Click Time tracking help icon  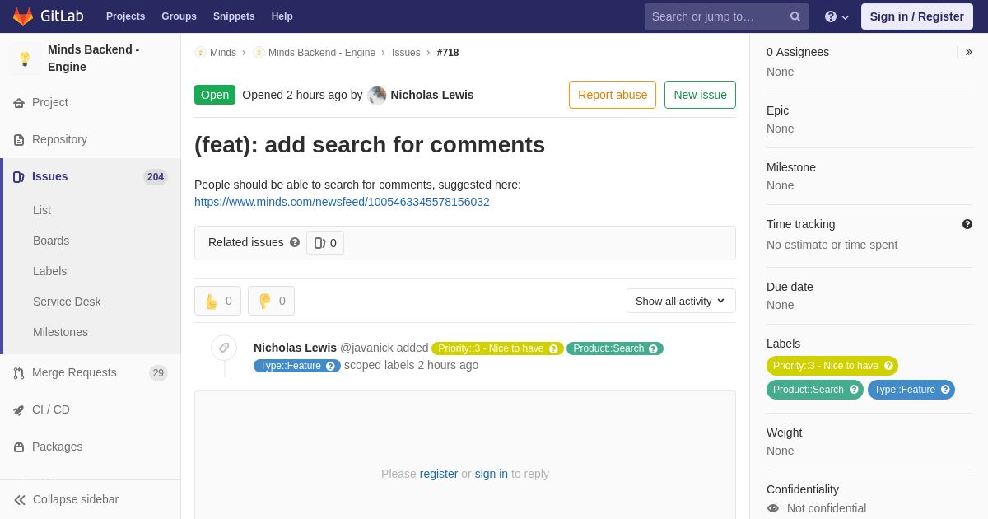coord(967,224)
